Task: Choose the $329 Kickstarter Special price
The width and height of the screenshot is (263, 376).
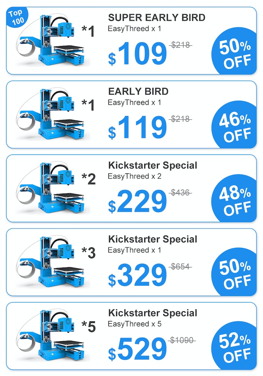Action: tap(138, 276)
